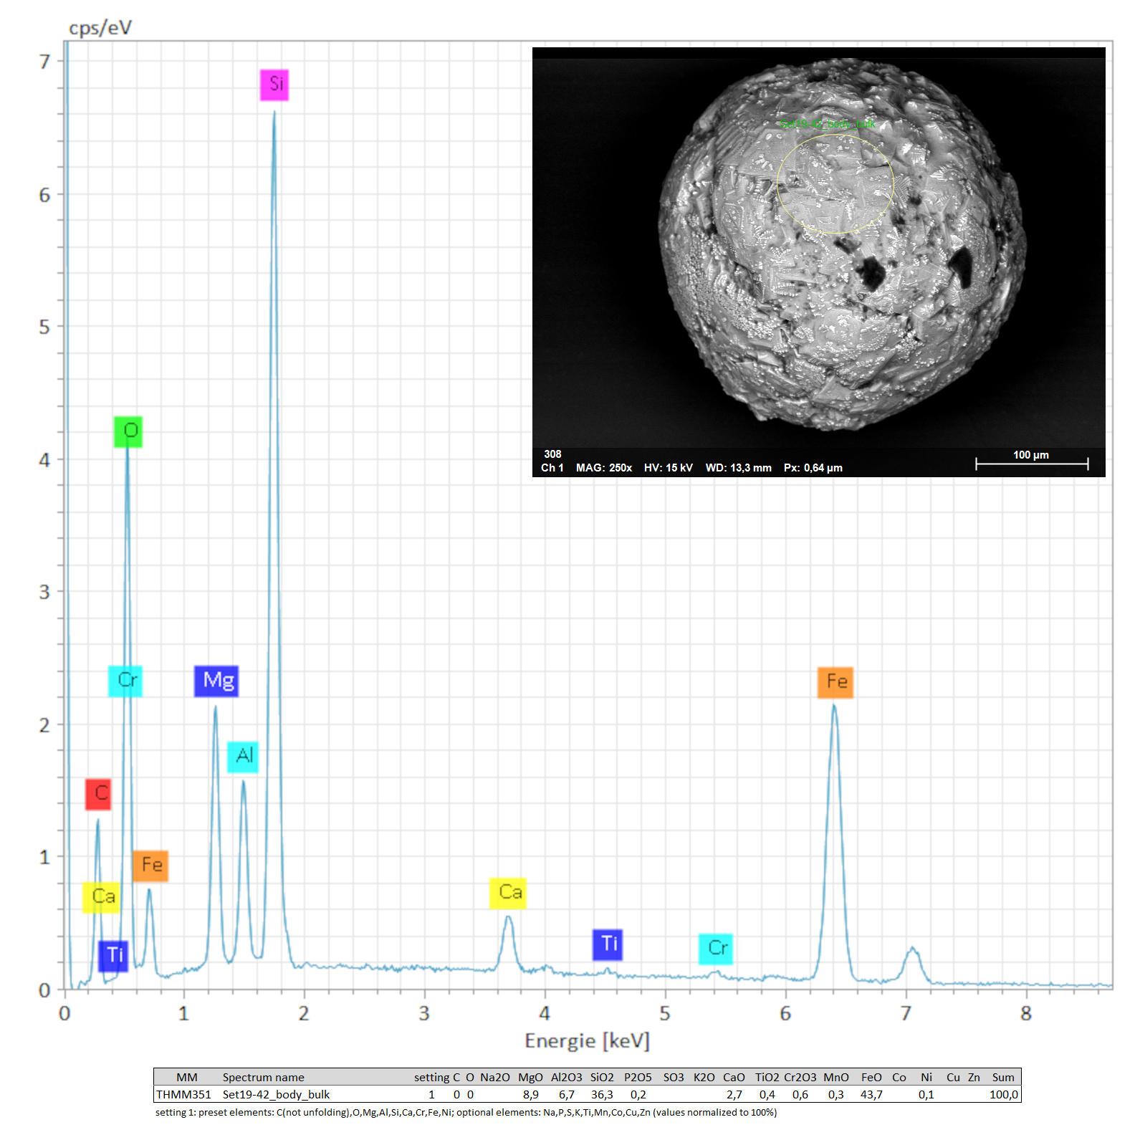Select the orange Fe label near 6.4 keV
Image resolution: width=1135 pixels, height=1145 pixels.
click(x=835, y=682)
